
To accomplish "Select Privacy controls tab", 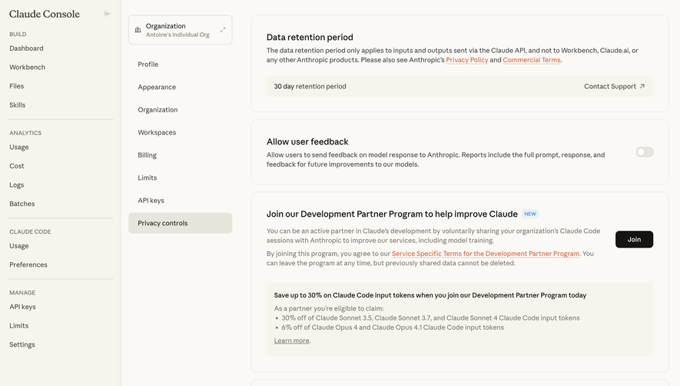I will click(x=180, y=223).
